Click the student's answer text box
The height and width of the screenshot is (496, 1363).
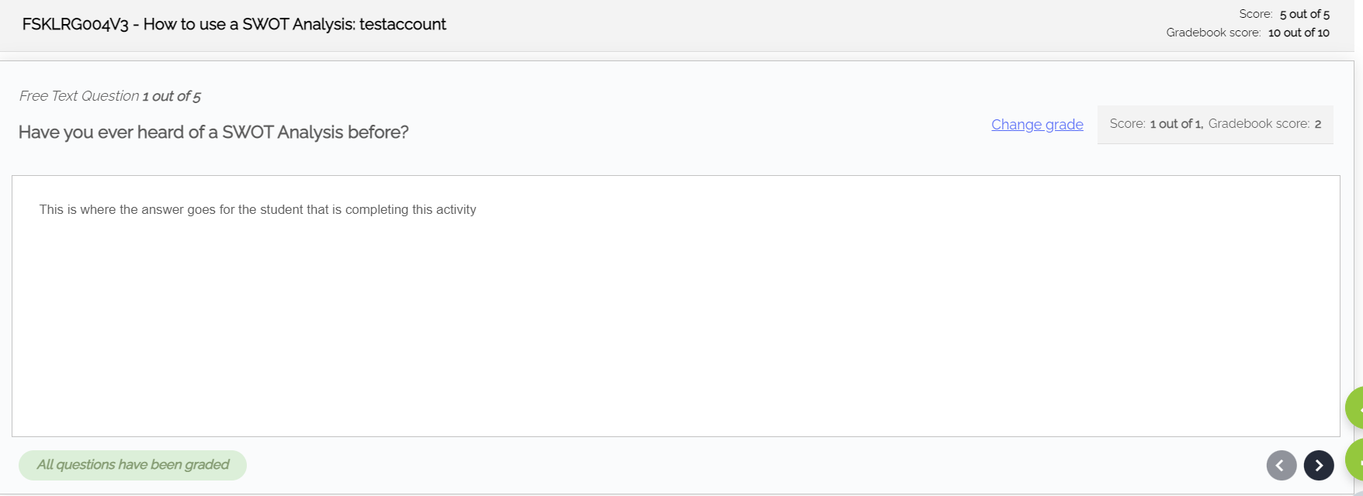[675, 306]
